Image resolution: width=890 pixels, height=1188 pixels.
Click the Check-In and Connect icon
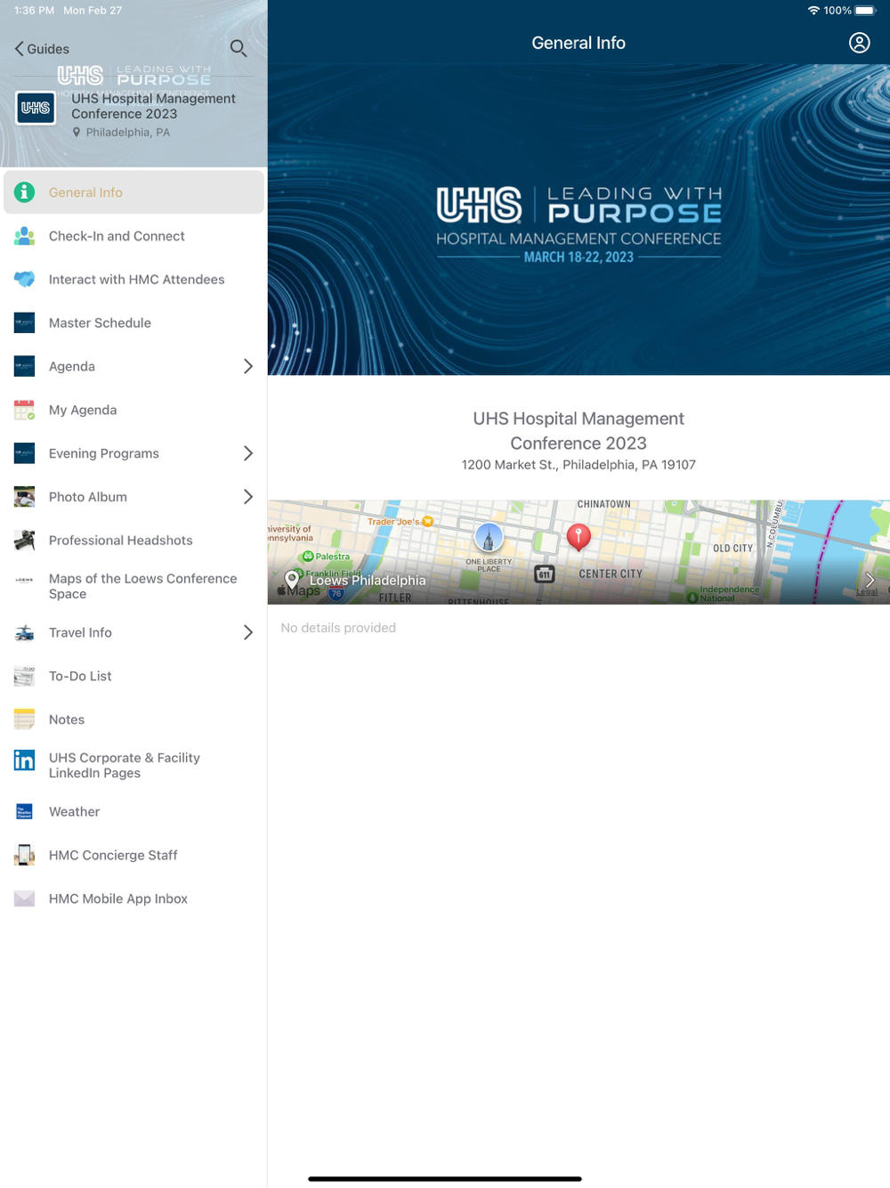[x=25, y=236]
